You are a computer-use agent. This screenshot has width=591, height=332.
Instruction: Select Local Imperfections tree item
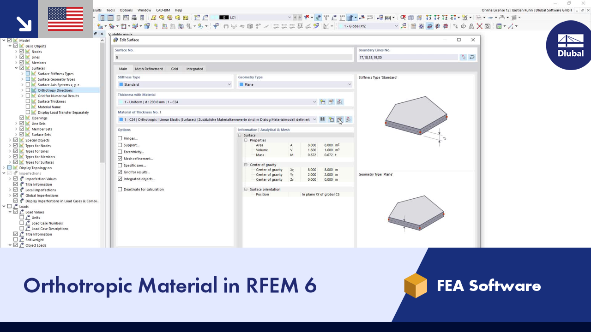click(41, 190)
